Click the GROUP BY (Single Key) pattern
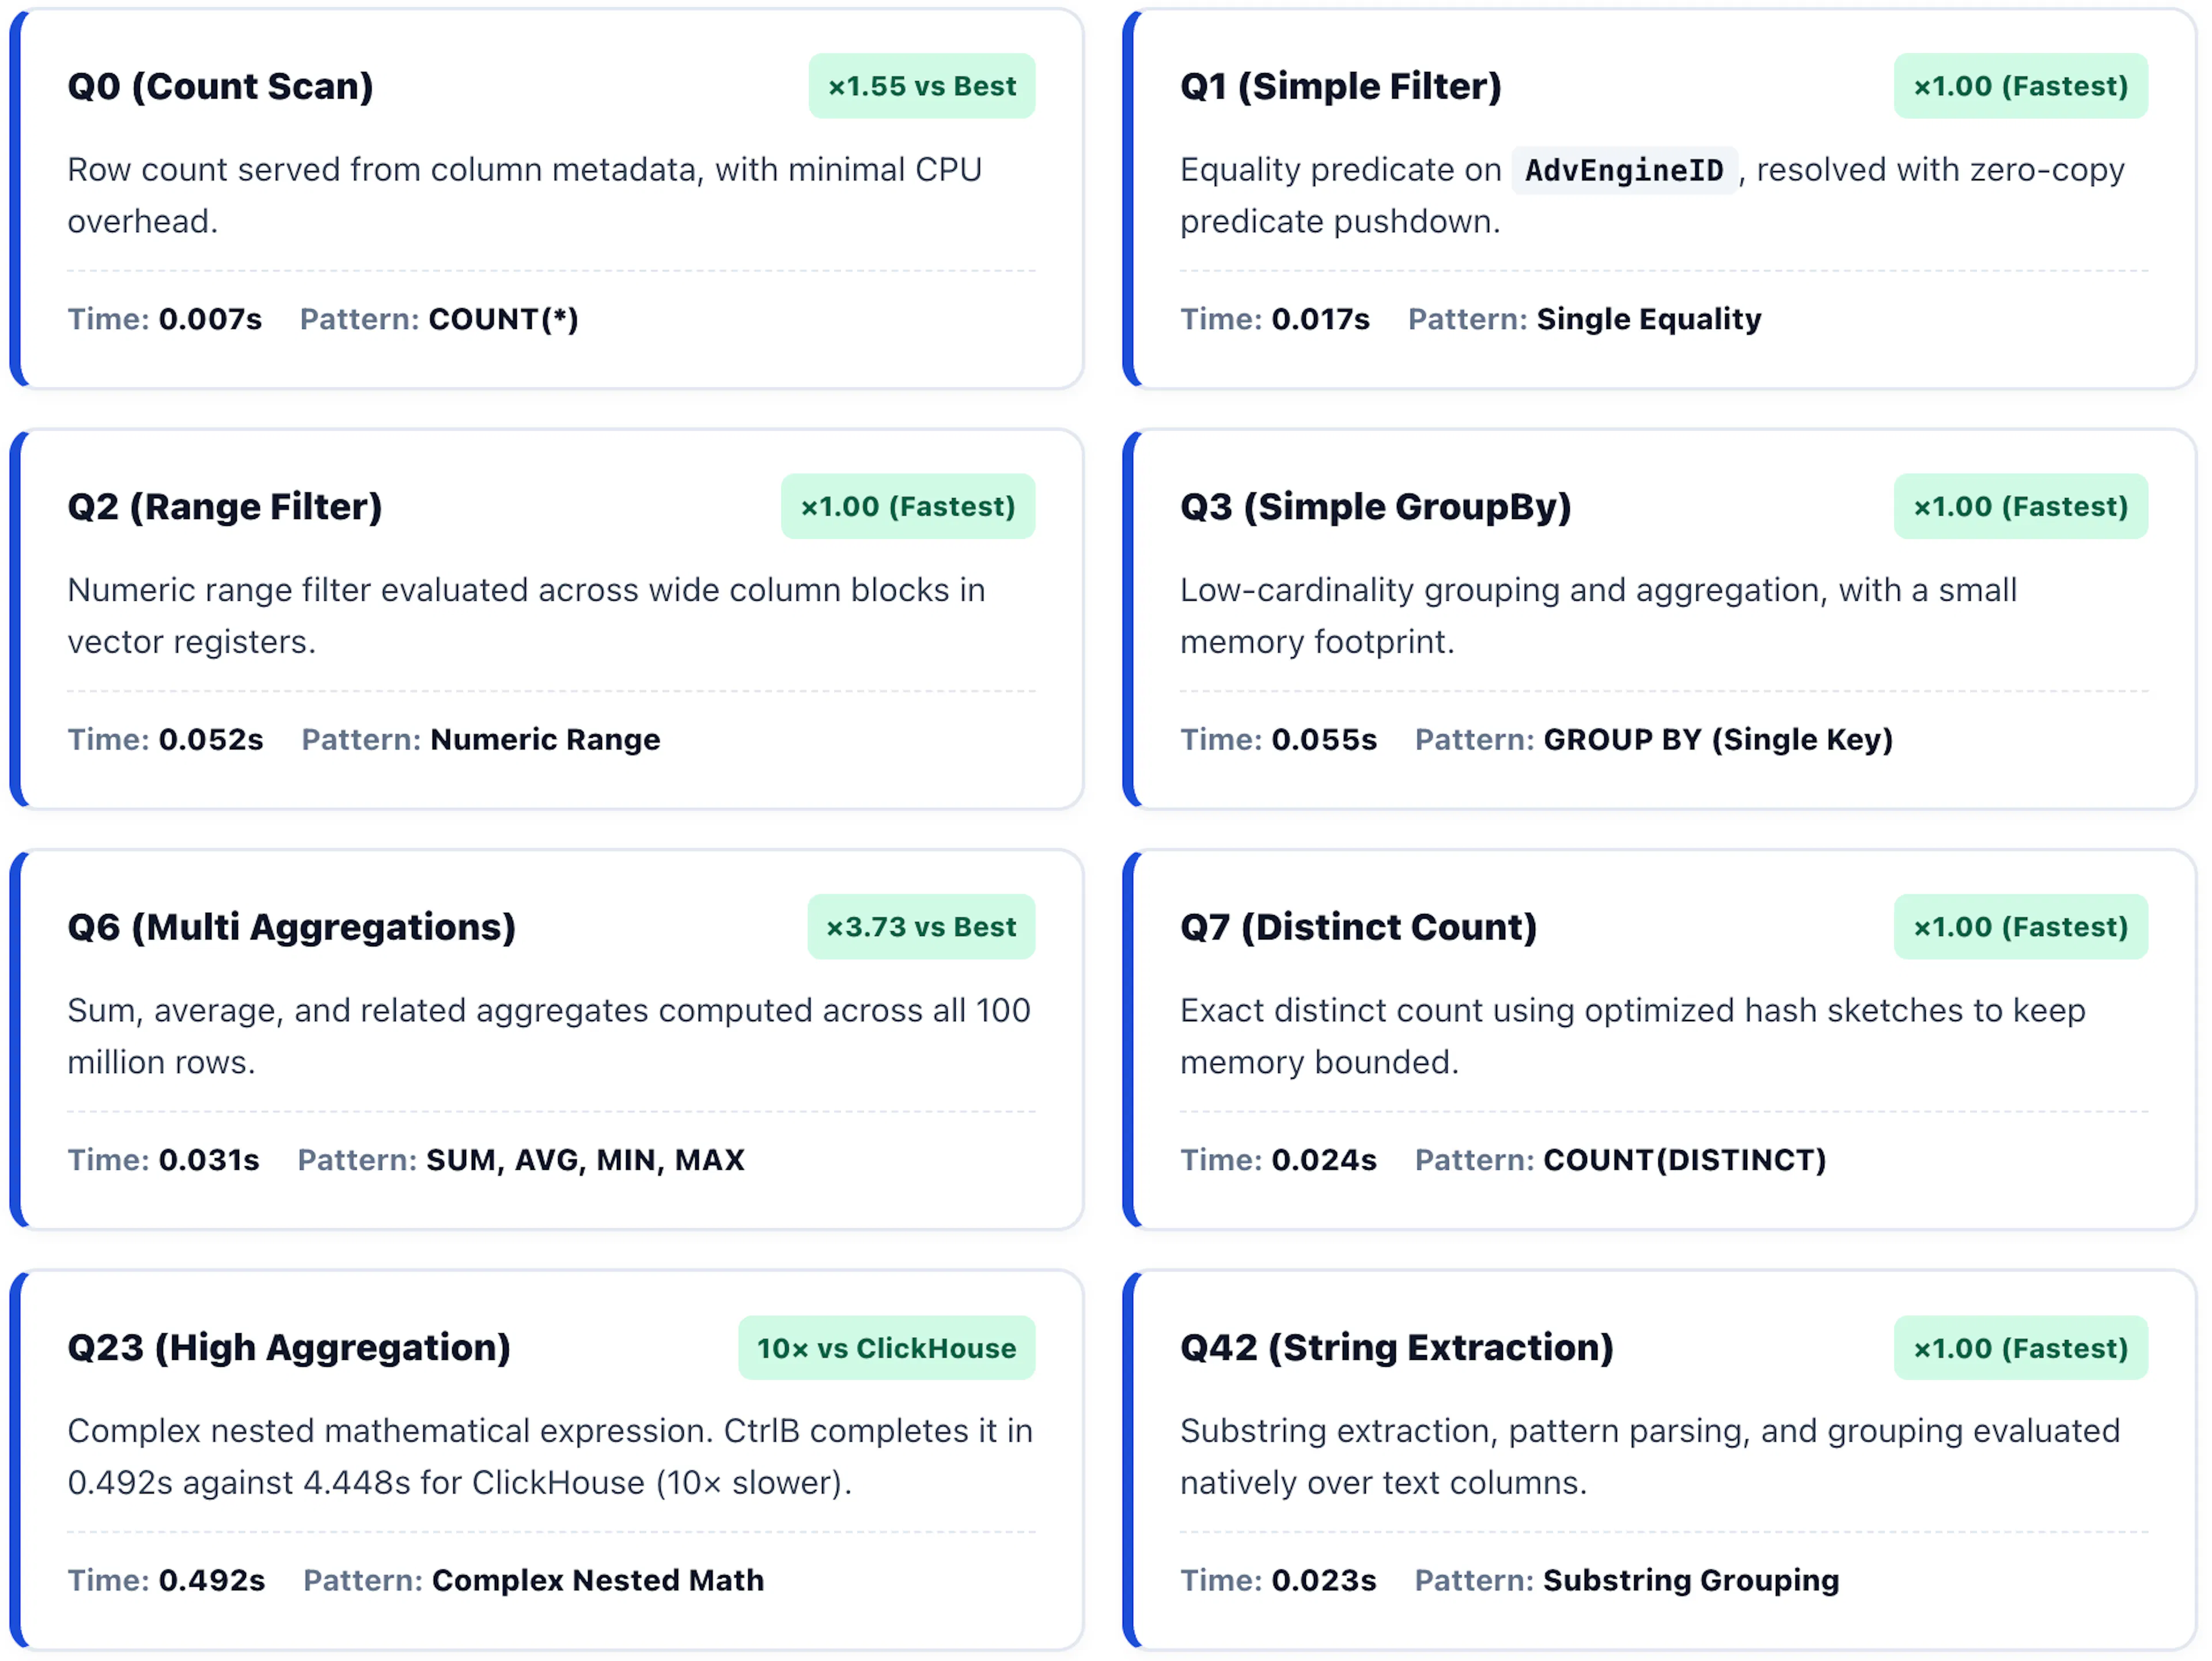Screen dimensions: 2212x1661 (x=1718, y=740)
